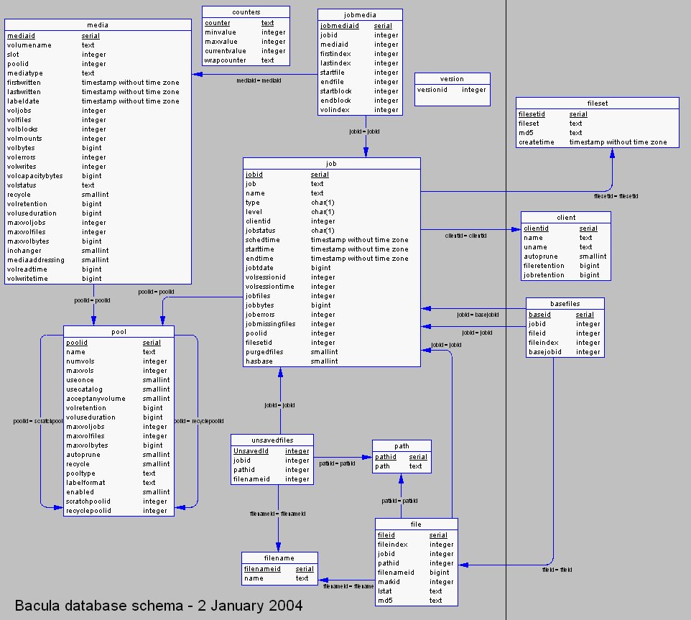Select jobmissingfiles field in job table

(270, 324)
